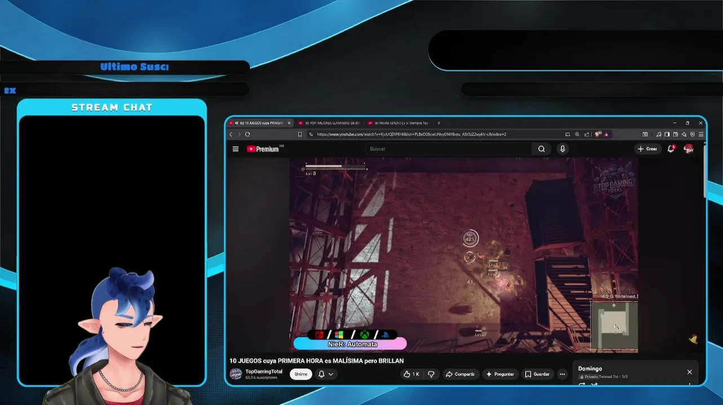Click the video title text
723x405 pixels.
click(317, 361)
